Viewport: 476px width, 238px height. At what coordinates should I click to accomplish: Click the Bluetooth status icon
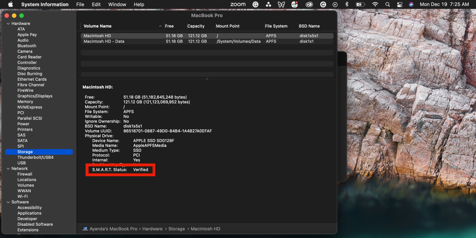(347, 4)
